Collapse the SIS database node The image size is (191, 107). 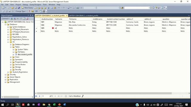click(x=8, y=42)
